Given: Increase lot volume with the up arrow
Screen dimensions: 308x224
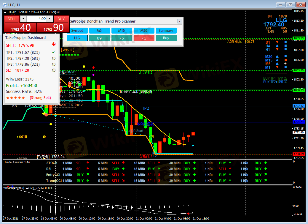Looking at the screenshot, I should 50,19.
